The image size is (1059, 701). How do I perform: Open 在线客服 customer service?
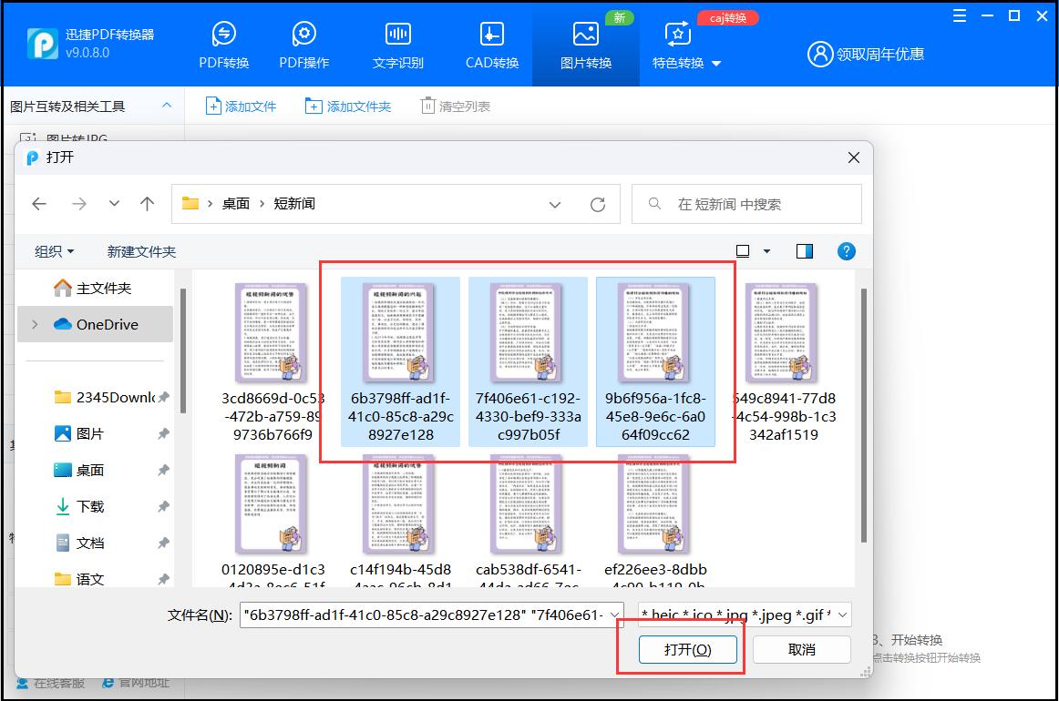click(x=43, y=687)
